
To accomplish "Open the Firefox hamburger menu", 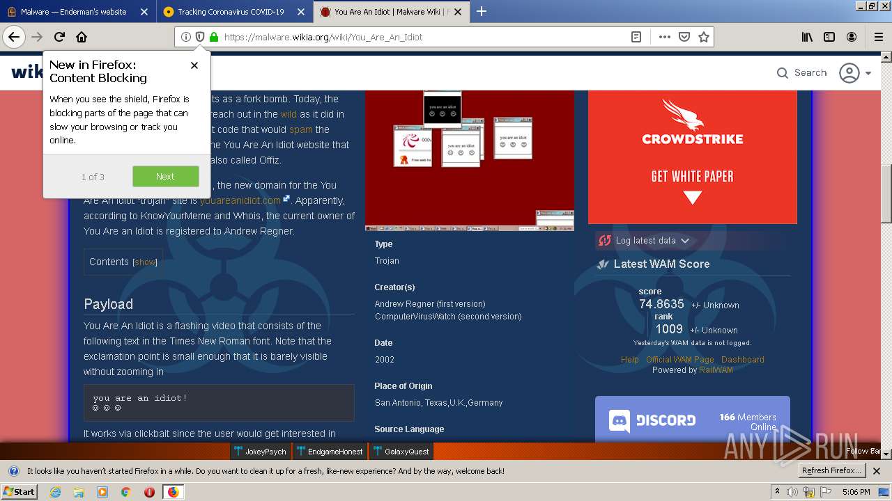I will click(x=877, y=37).
